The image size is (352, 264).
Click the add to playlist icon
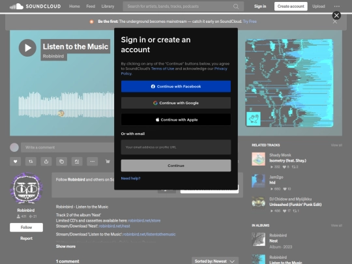coord(77,162)
